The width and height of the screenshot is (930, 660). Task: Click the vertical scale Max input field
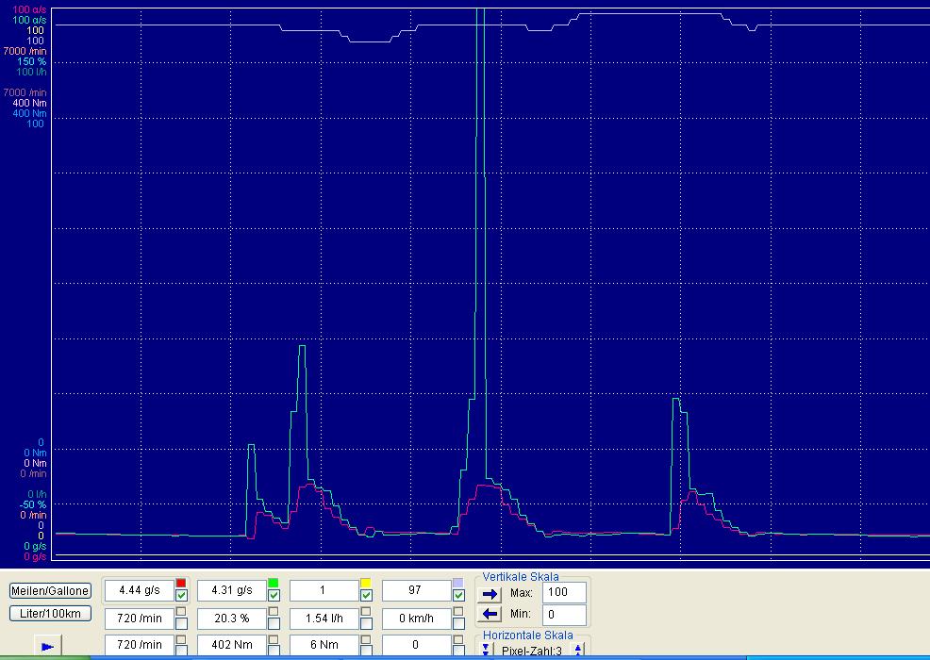point(564,592)
